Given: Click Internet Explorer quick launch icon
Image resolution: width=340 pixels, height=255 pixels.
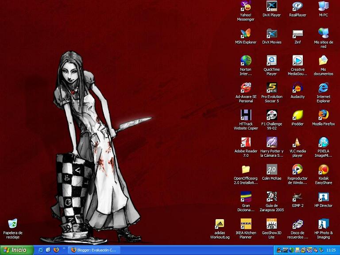Looking at the screenshot, I should tap(41, 250).
